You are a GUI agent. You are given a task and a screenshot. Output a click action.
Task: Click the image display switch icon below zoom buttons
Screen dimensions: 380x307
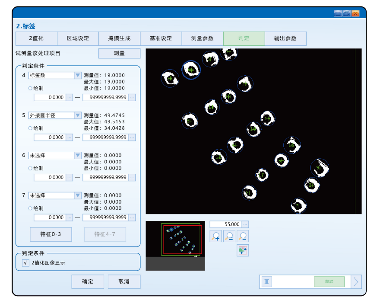(x=243, y=250)
